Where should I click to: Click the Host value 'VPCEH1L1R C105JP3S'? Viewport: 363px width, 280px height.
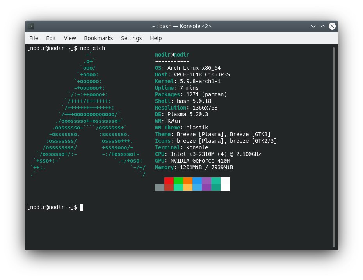(202, 75)
